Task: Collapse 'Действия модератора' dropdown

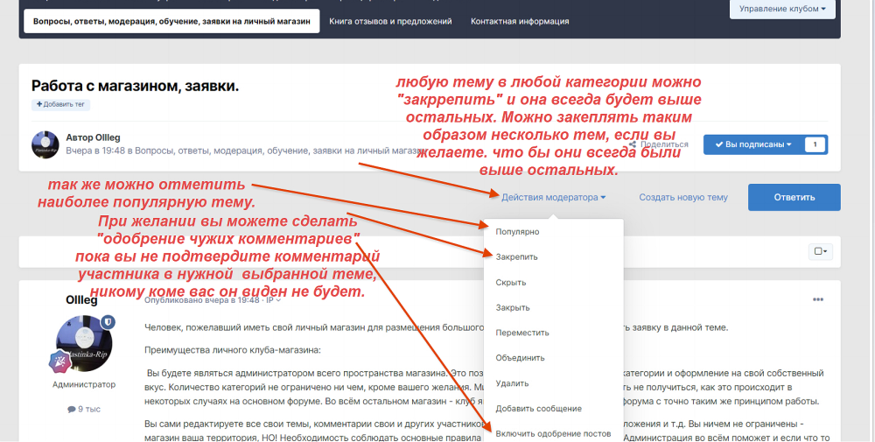Action: 553,197
